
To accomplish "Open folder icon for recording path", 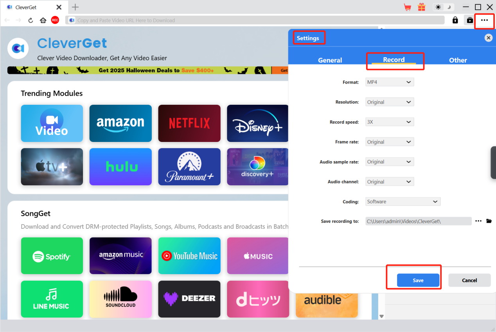I will tap(489, 221).
